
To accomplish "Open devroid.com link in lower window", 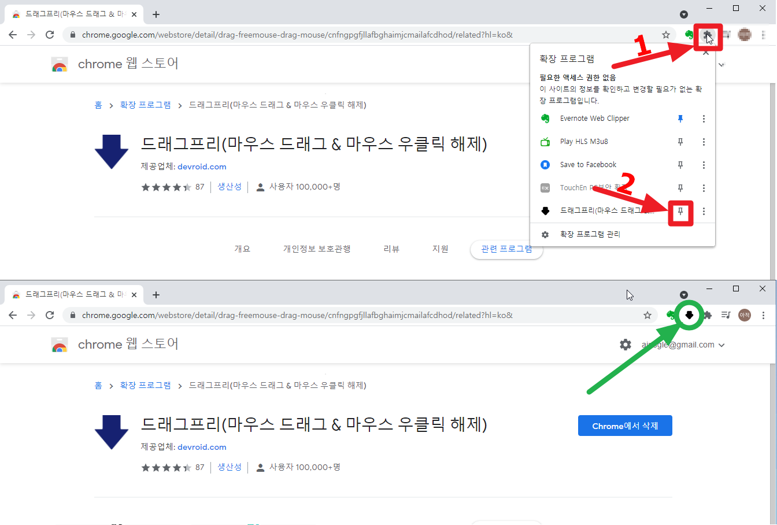I will coord(202,447).
